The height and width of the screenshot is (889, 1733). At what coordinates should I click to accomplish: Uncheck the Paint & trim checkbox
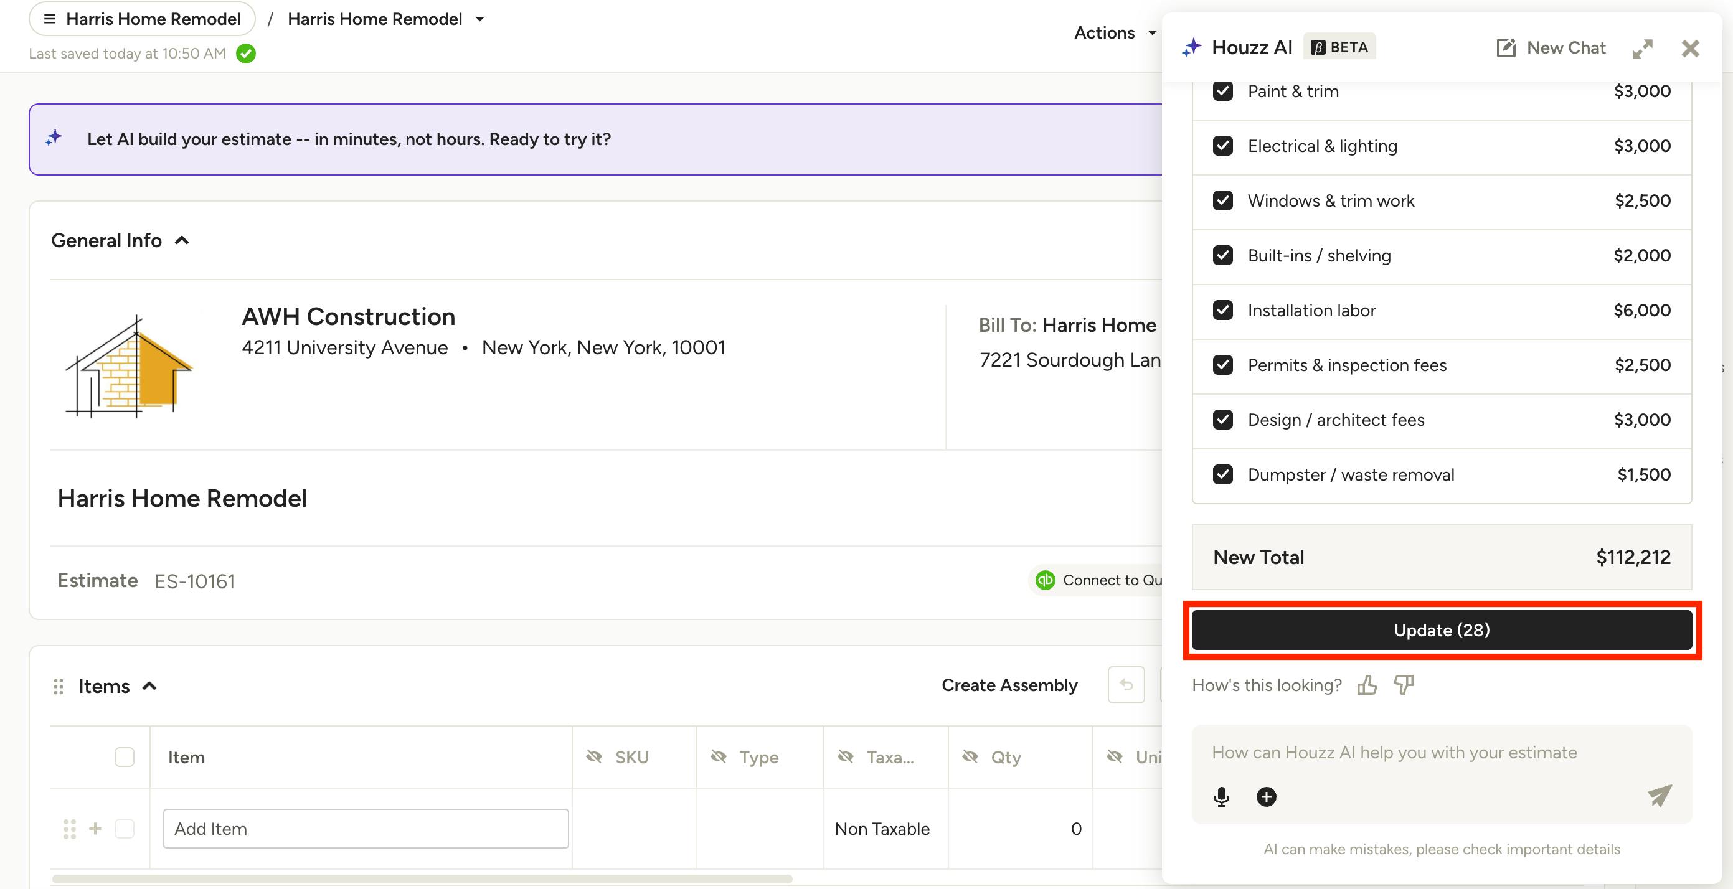click(x=1222, y=91)
